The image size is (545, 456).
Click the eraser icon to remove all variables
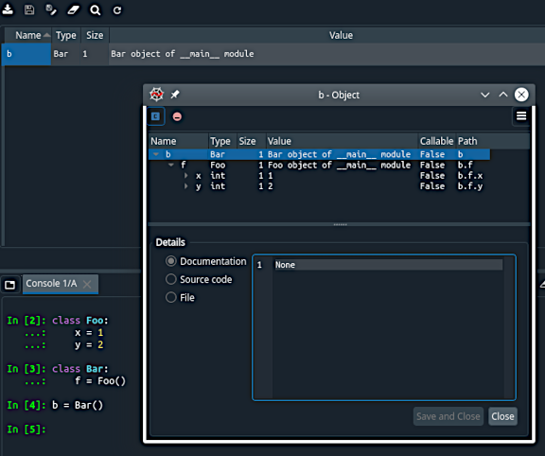[x=74, y=9]
